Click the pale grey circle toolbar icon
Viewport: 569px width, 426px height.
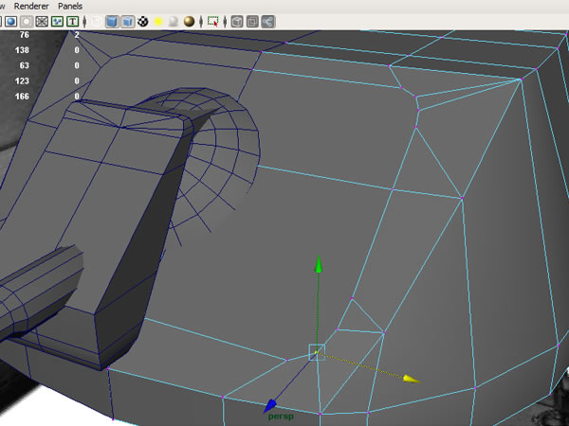[26, 21]
